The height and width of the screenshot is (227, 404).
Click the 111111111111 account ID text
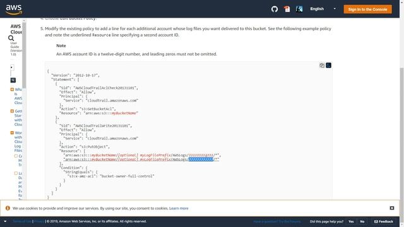pyautogui.click(x=201, y=155)
